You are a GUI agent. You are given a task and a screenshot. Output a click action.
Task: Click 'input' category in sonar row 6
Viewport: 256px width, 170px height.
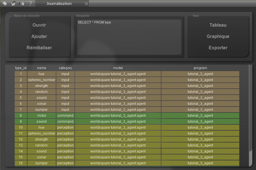[x=65, y=104]
